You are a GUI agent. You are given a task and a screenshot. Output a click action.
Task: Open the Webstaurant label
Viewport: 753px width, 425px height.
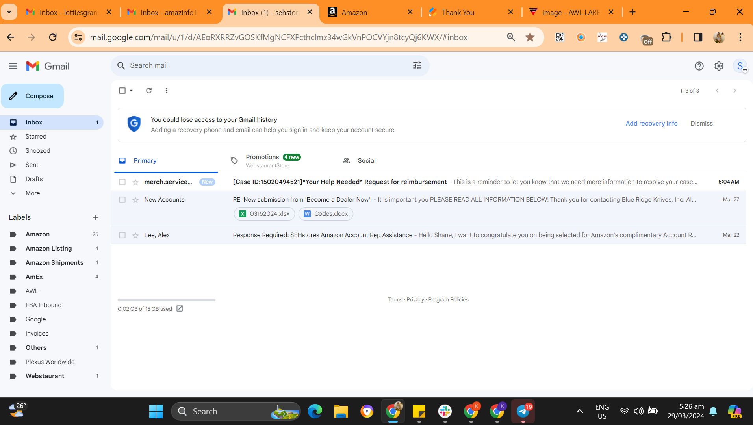(45, 376)
